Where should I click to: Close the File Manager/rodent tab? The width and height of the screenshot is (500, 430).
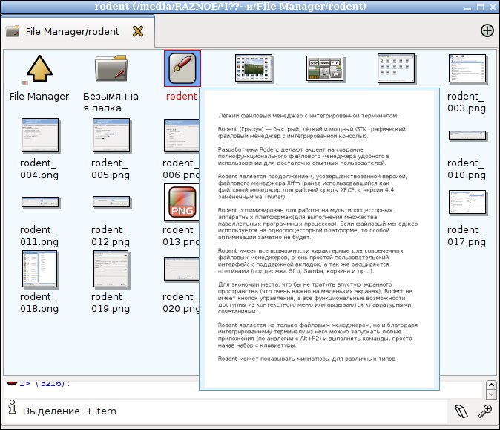[x=138, y=31]
